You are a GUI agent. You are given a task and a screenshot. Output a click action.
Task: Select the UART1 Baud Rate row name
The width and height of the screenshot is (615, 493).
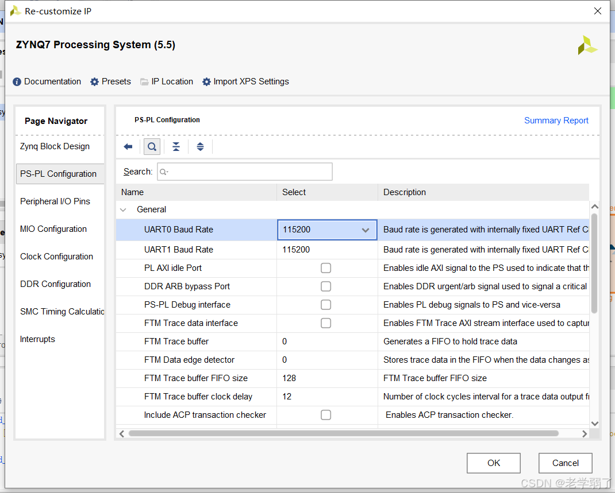178,250
